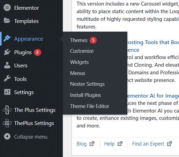Choose Widgets in the Appearance submenu

coord(79,62)
